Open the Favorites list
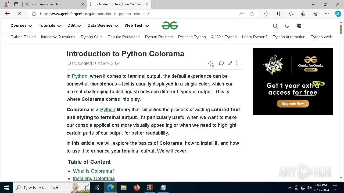Screen dimensions: 344x193 pos(291,14)
